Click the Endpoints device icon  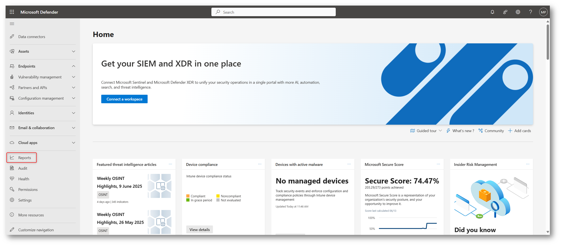coord(12,66)
